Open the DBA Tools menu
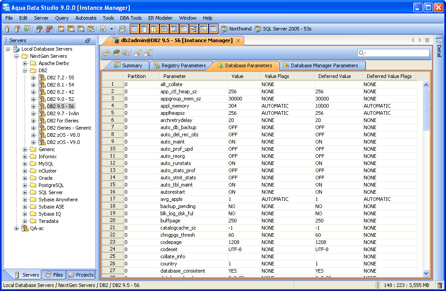Image resolution: width=446 pixels, height=291 pixels. pos(131,18)
